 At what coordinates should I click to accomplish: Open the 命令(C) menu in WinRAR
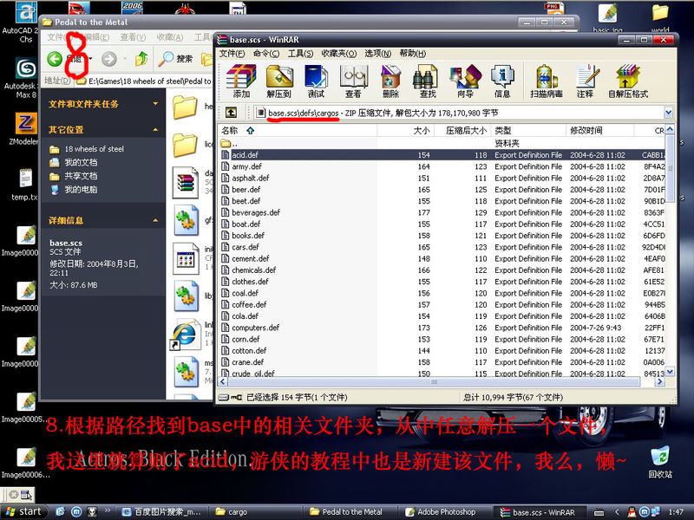pyautogui.click(x=266, y=54)
